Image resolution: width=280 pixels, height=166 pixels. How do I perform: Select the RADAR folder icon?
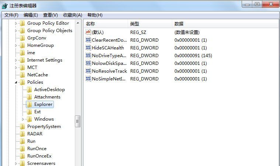pyautogui.click(x=23, y=134)
